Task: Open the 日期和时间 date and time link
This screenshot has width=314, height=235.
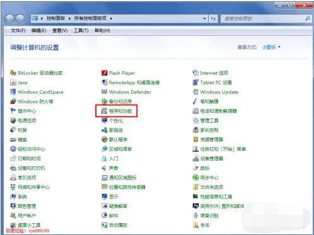Action: click(29, 159)
